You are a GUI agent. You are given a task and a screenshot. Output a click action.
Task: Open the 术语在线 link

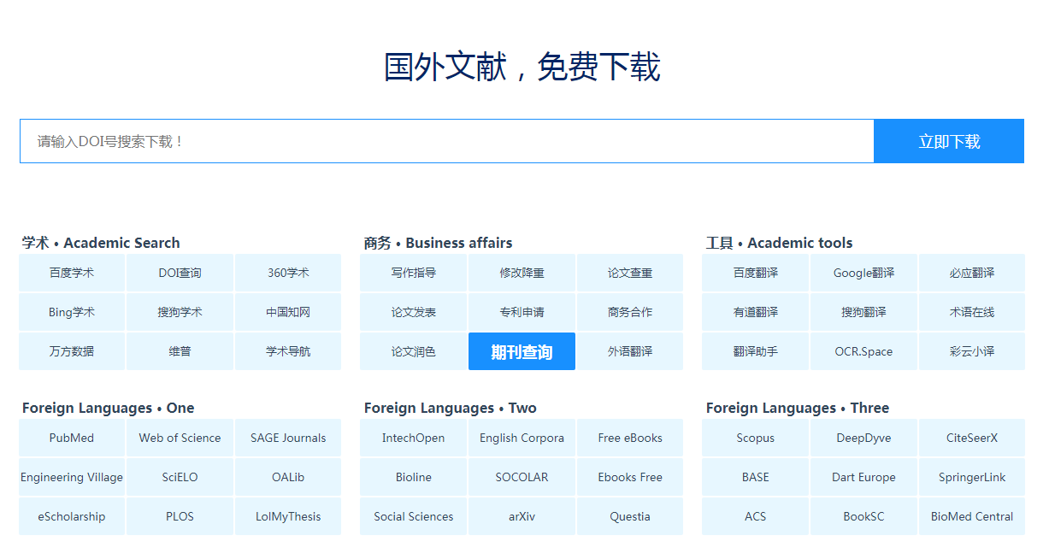972,312
